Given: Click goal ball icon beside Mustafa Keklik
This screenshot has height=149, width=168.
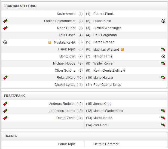Looking at the screenshot, I should pos(5,42).
